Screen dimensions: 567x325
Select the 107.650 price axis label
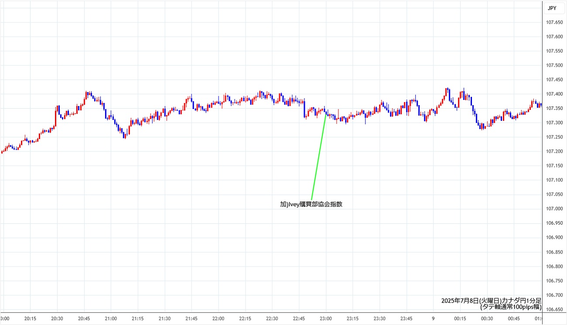coord(554,22)
